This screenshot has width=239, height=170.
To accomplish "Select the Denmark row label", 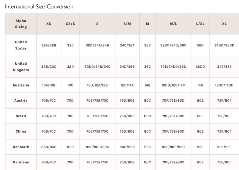I will (21, 147).
